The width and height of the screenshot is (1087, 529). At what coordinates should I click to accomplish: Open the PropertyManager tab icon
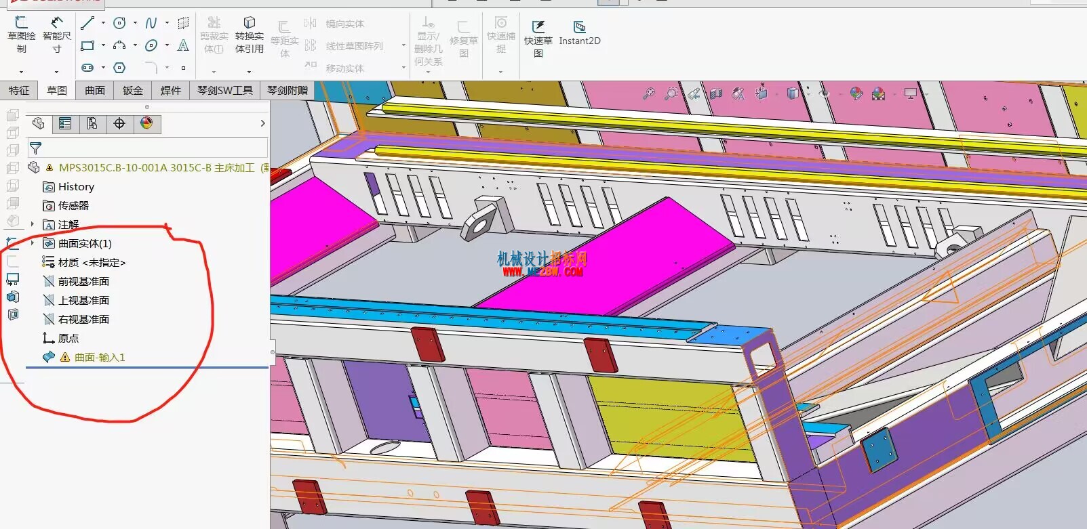click(65, 123)
